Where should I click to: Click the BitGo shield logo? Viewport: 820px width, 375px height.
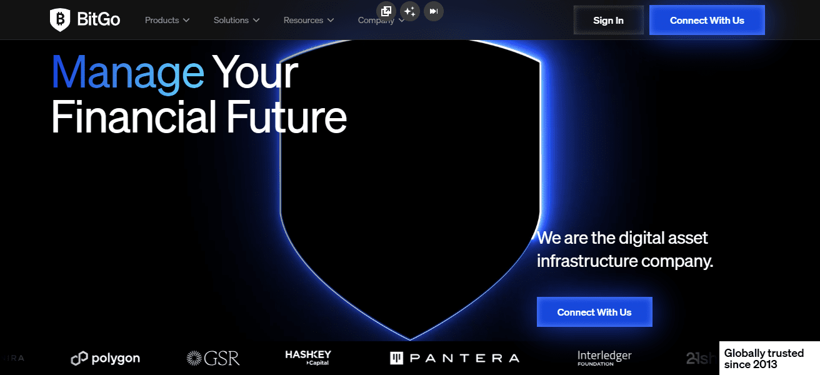60,20
